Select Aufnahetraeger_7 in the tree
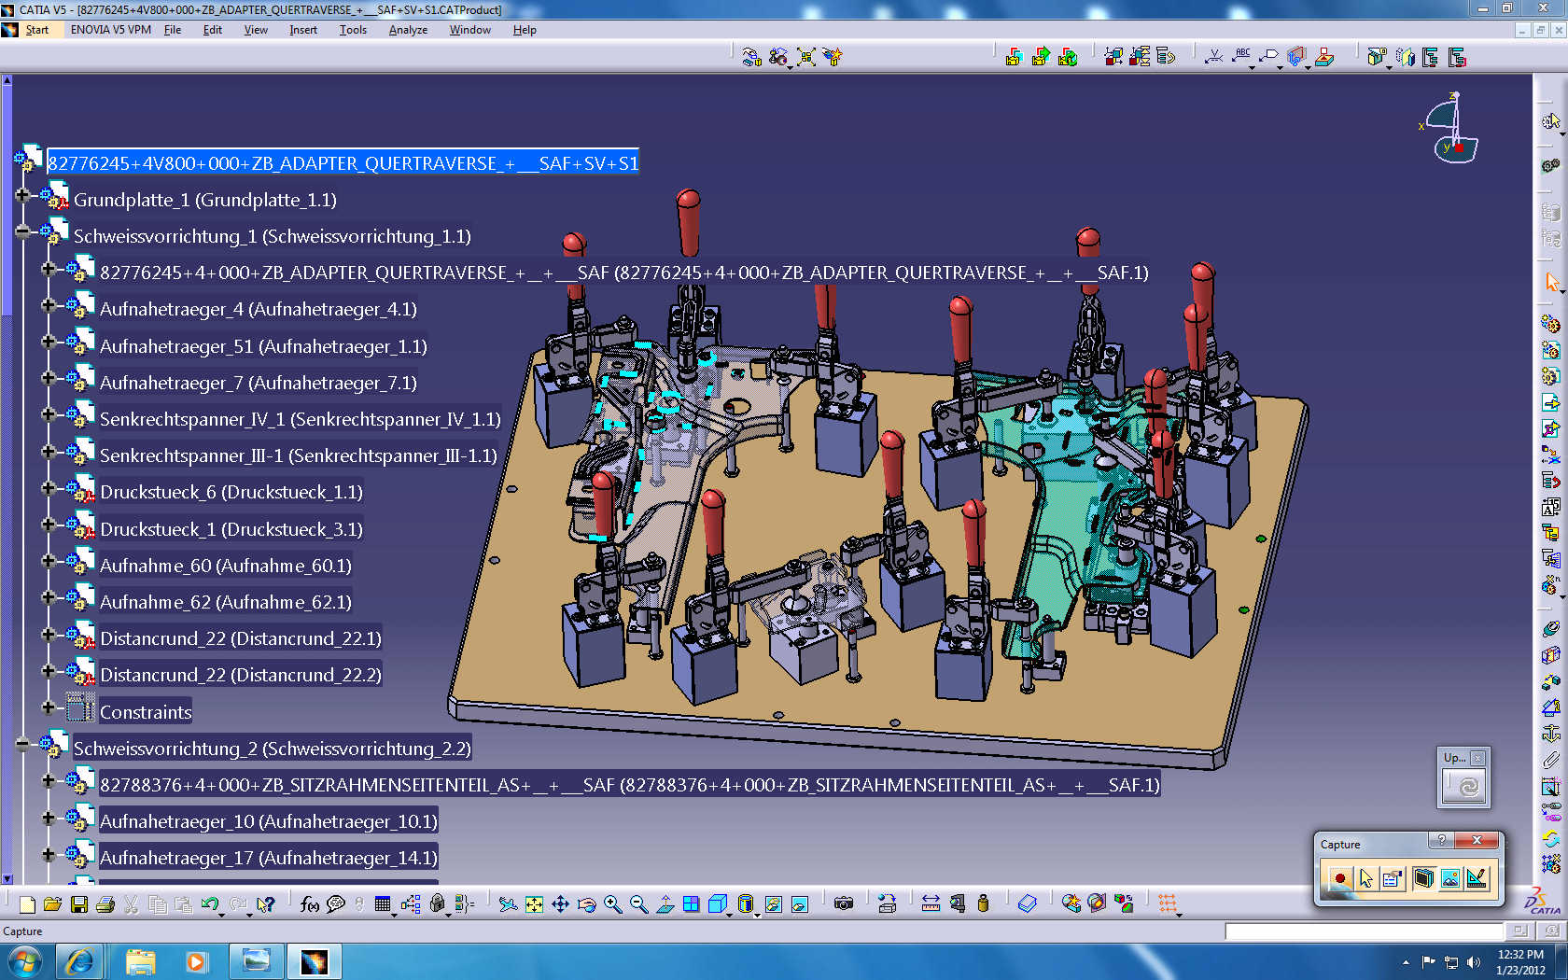The height and width of the screenshot is (980, 1568). coord(259,383)
